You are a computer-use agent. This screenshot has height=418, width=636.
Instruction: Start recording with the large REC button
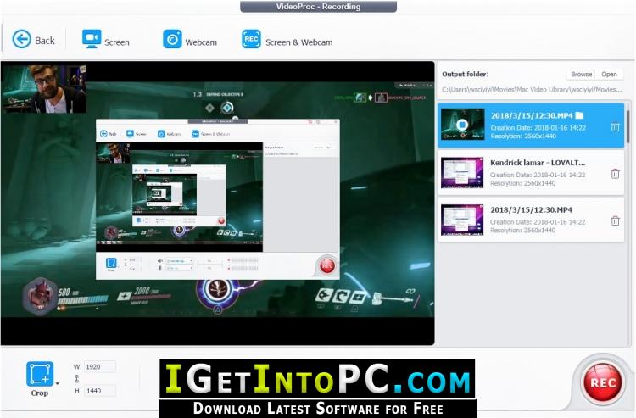[602, 382]
